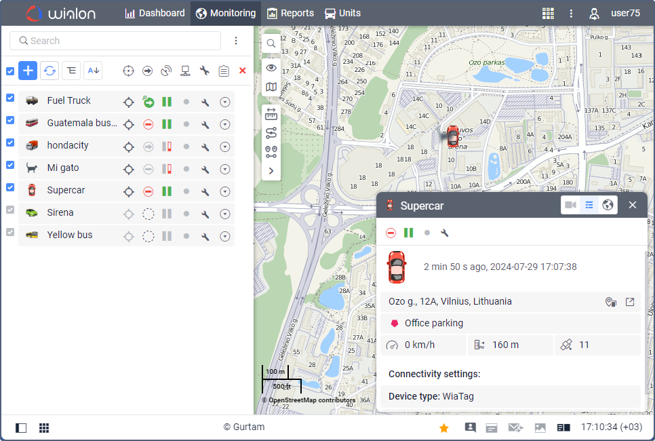
Task: Toggle map visibility eye icon
Action: pos(271,67)
